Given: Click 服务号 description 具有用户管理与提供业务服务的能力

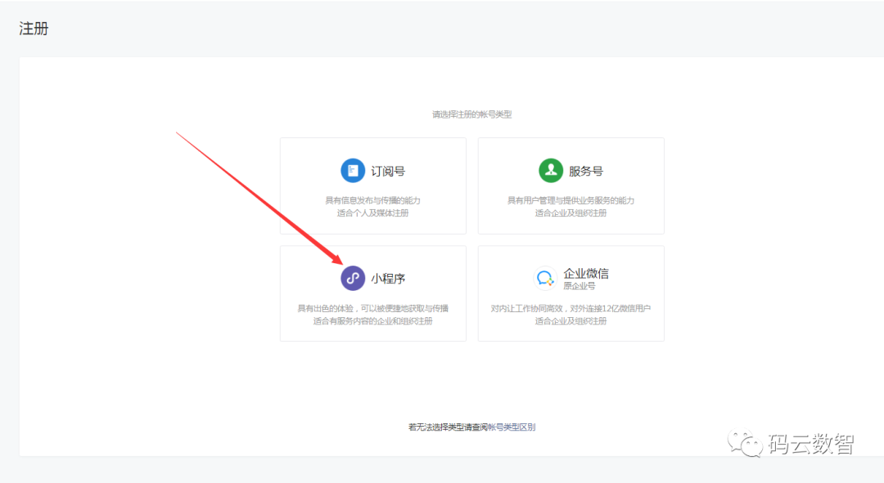Looking at the screenshot, I should point(571,200).
